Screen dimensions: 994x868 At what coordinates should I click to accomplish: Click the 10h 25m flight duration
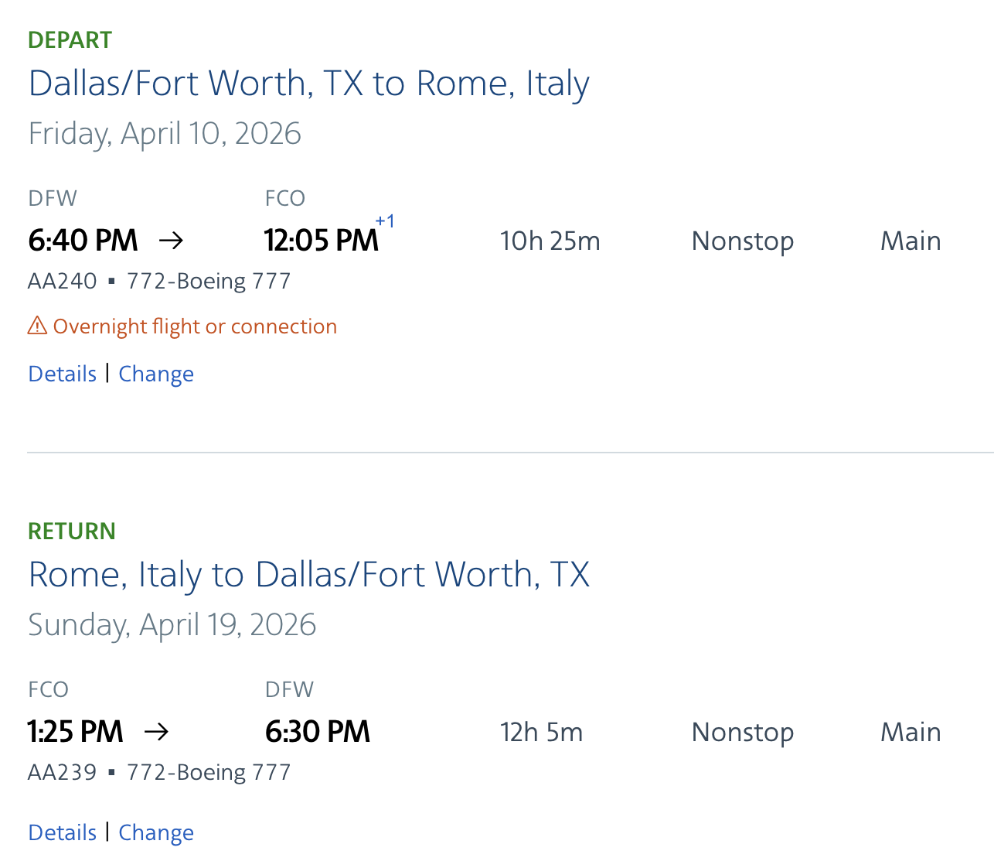pyautogui.click(x=550, y=241)
